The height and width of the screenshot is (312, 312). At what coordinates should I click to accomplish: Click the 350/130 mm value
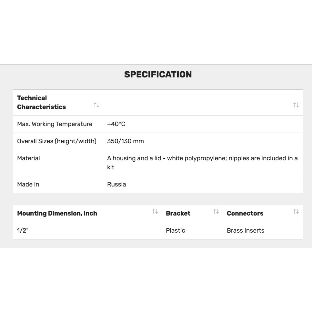point(126,141)
